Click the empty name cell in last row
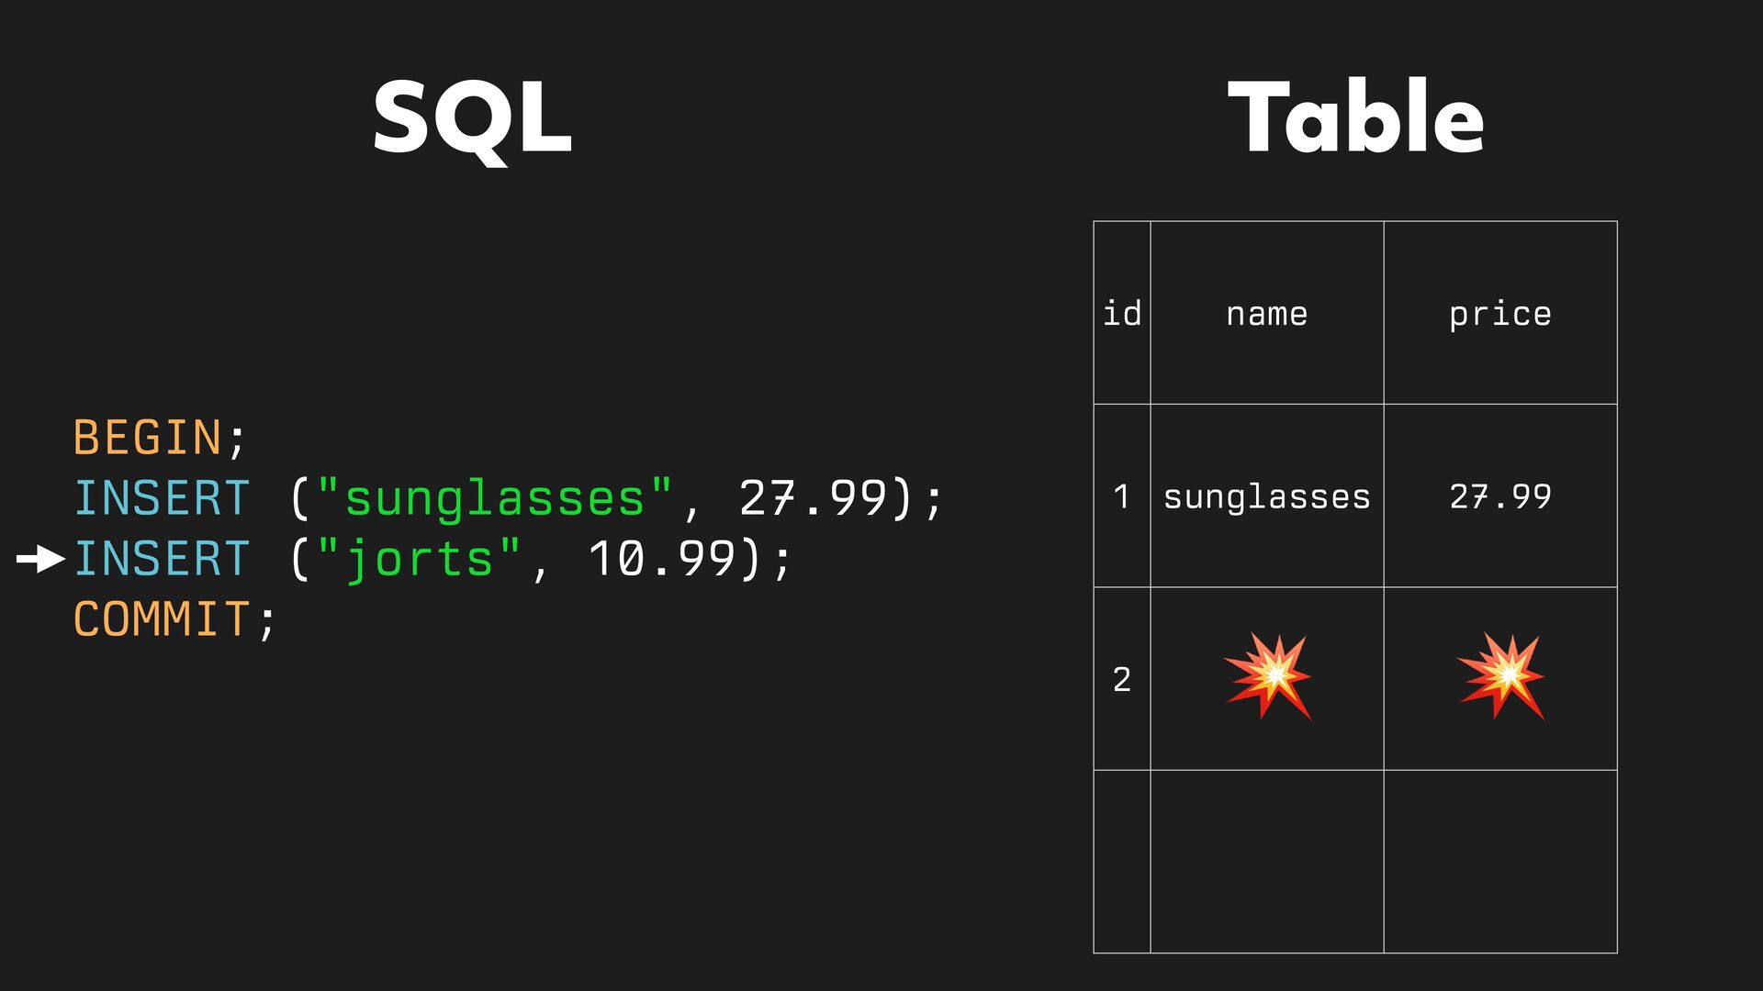Image resolution: width=1763 pixels, height=991 pixels. (x=1266, y=861)
